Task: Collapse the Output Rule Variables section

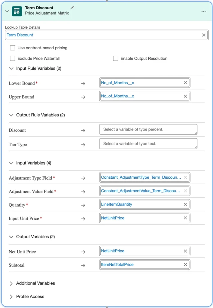Action: [11, 115]
